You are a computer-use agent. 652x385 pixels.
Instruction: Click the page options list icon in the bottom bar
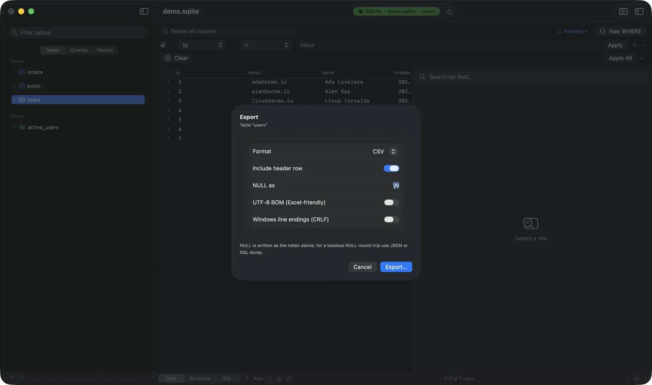coord(637,378)
